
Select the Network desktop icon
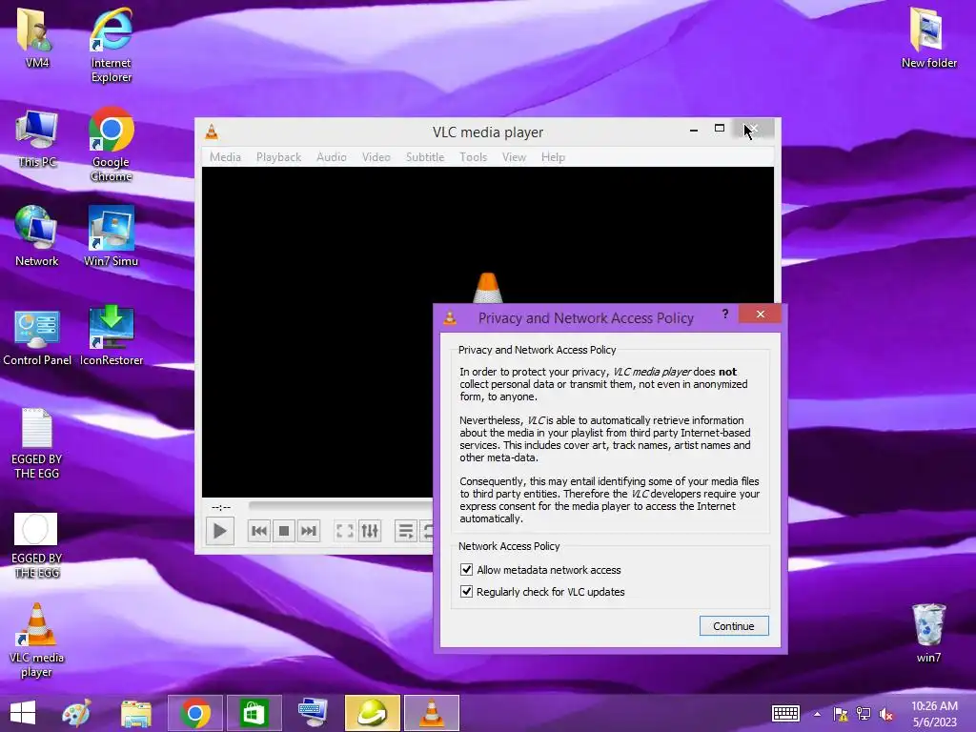click(x=37, y=236)
